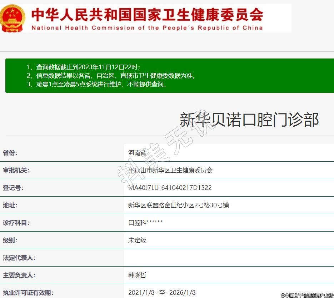Select the 法定代表人 field label
The height and width of the screenshot is (298, 334).
click(x=19, y=258)
